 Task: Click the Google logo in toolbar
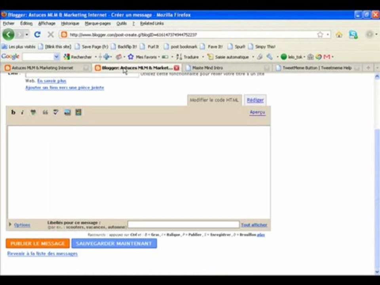[x=10, y=57]
